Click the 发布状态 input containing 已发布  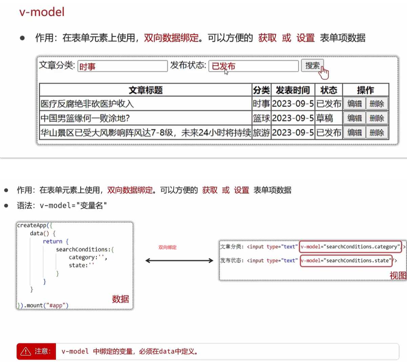[x=253, y=66]
